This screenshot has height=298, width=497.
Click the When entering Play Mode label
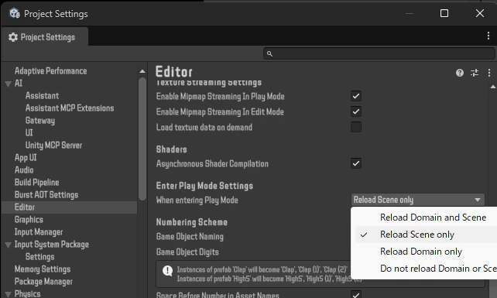[197, 200]
